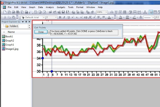Open the Default: Arial font dropdown
The image size is (160, 107).
44,17
